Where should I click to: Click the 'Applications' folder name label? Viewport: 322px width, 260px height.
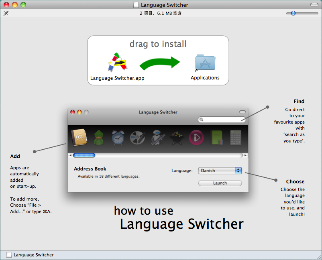[x=205, y=78]
